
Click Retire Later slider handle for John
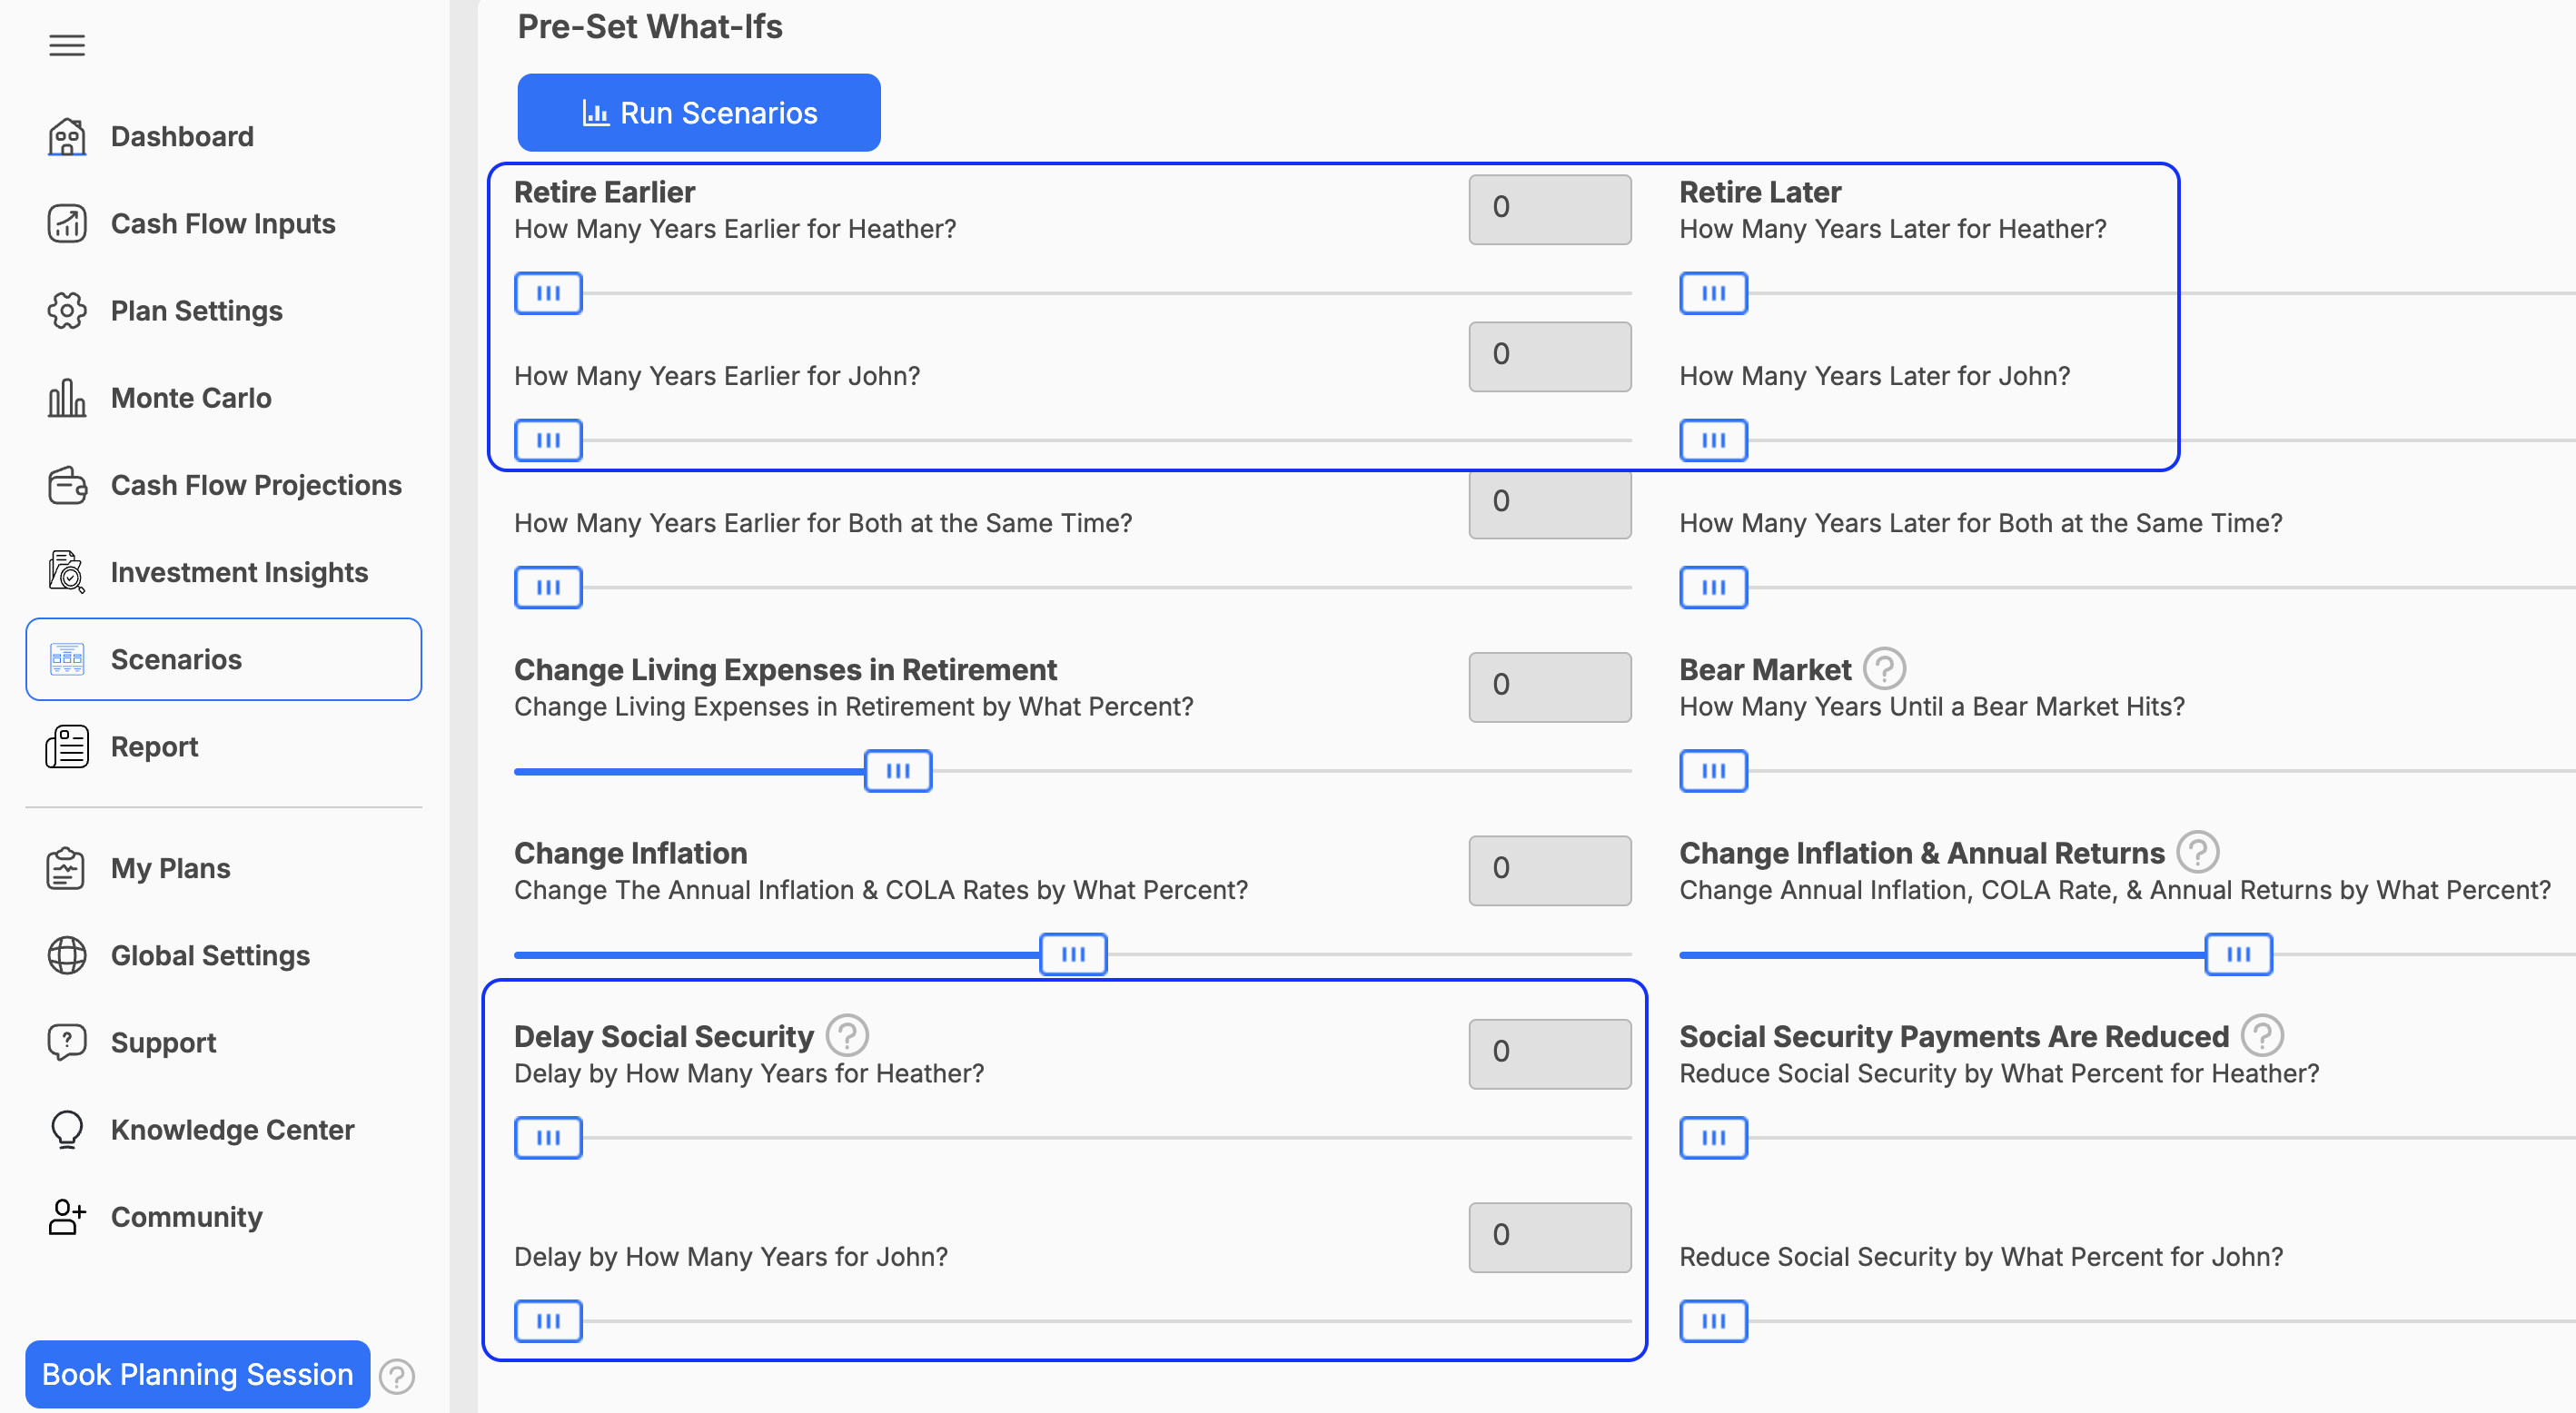coord(1714,440)
